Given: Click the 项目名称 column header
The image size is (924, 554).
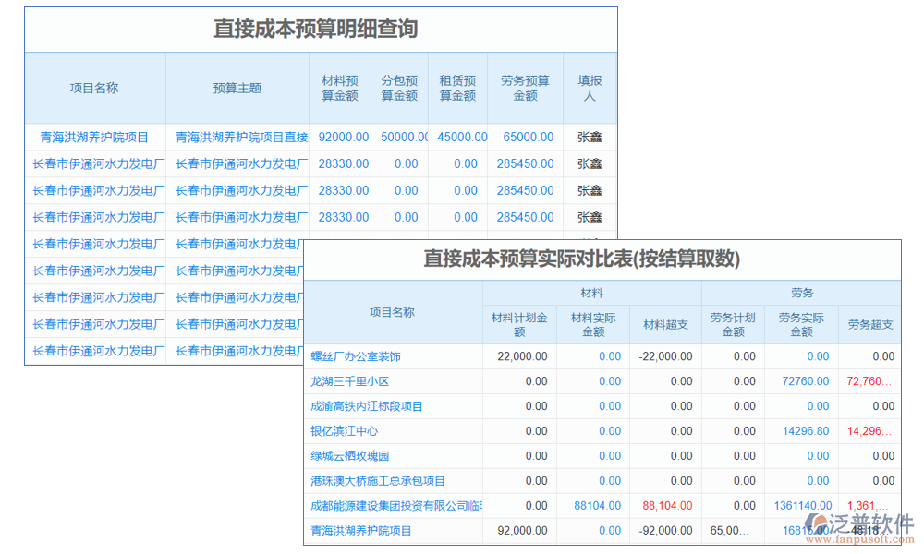Looking at the screenshot, I should pos(95,87).
